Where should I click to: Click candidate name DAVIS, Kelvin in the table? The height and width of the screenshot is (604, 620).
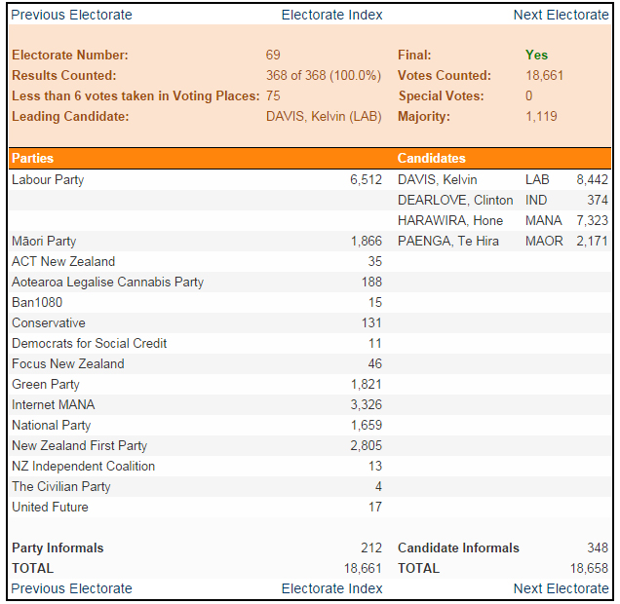pos(438,179)
